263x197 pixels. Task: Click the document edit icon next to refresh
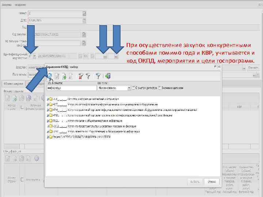point(57,76)
